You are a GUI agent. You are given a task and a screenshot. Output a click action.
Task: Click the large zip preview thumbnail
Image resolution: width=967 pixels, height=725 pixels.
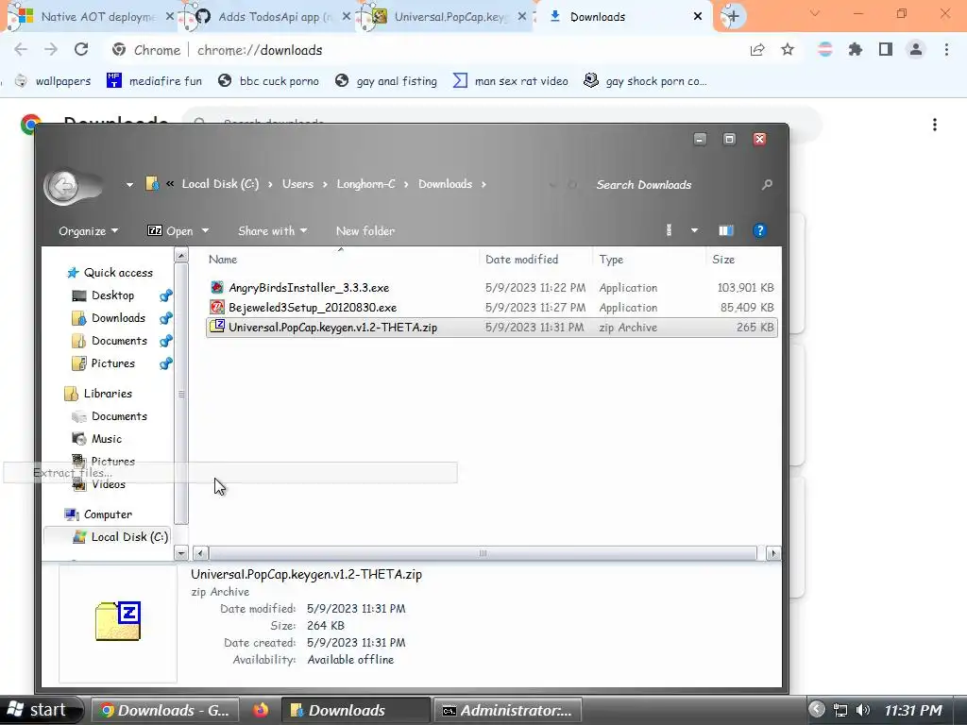point(118,621)
